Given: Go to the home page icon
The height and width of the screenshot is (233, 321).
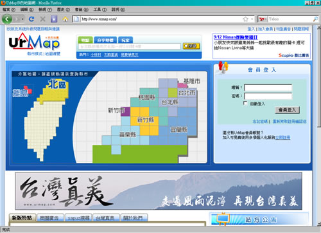Looking at the screenshot, I should point(65,19).
